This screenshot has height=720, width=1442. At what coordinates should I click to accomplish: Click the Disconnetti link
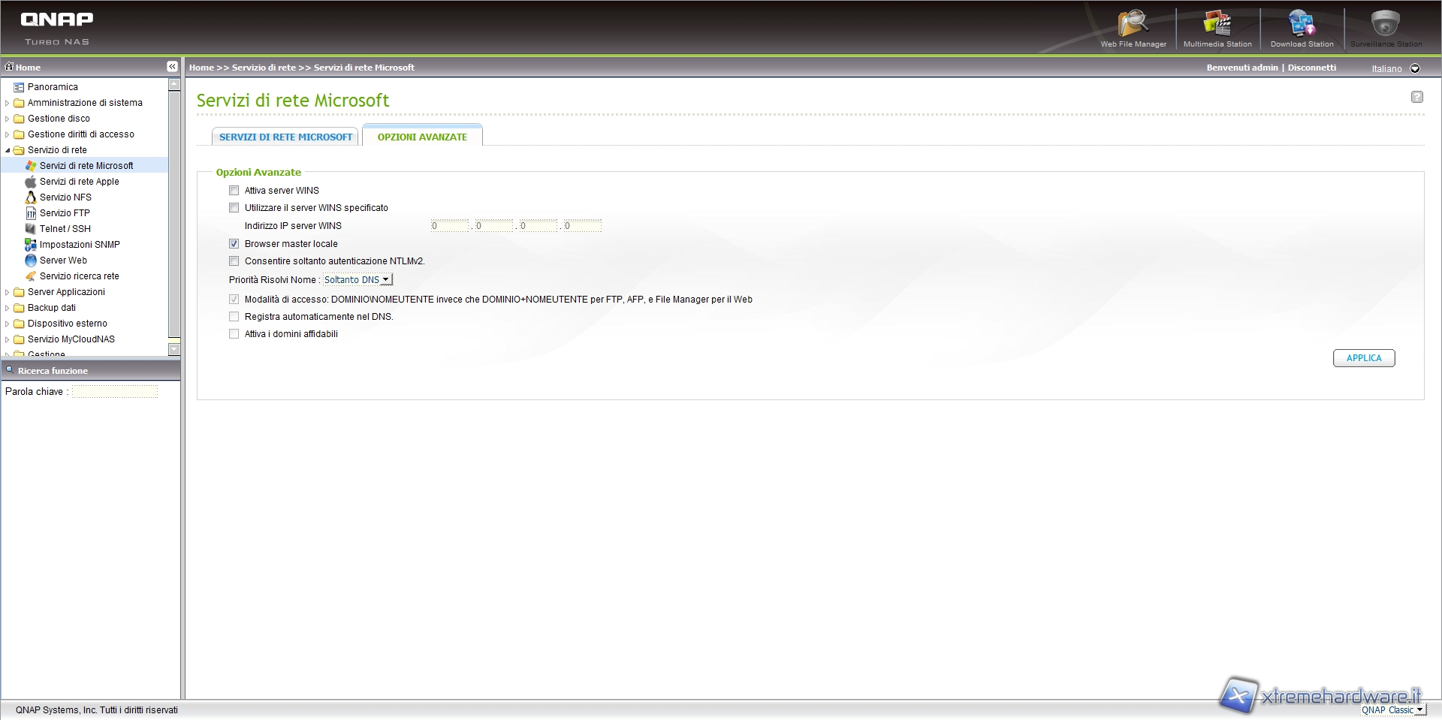(x=1311, y=68)
